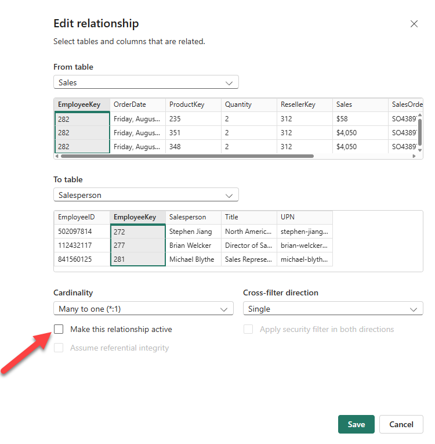Toggle Assume referential integrity checkbox
The height and width of the screenshot is (444, 435).
pyautogui.click(x=59, y=348)
